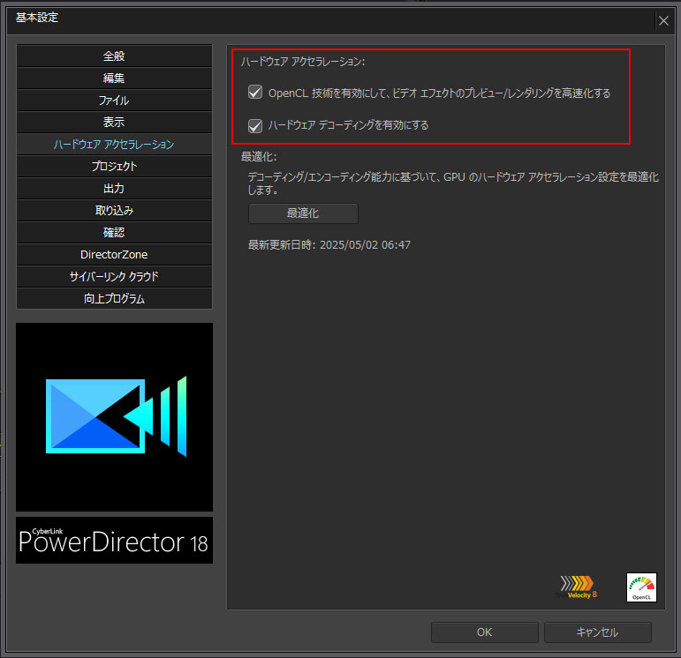Open the 取り込み settings category
This screenshot has width=681, height=658.
tap(114, 211)
